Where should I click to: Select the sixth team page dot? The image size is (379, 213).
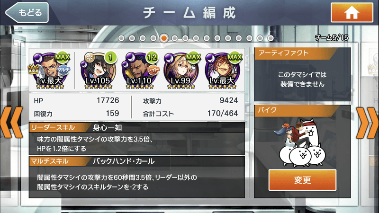(x=174, y=38)
